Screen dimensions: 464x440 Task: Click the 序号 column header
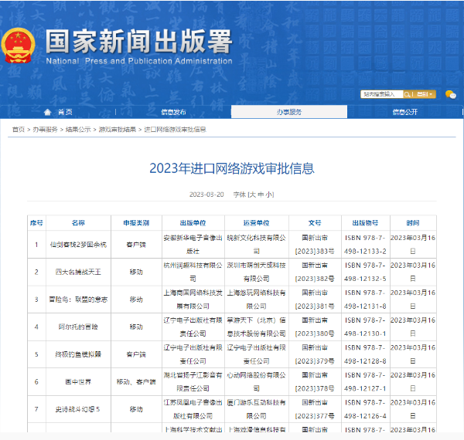(x=36, y=223)
